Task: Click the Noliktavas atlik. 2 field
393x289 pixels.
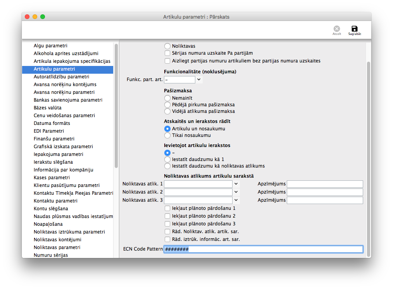Action: (x=198, y=192)
